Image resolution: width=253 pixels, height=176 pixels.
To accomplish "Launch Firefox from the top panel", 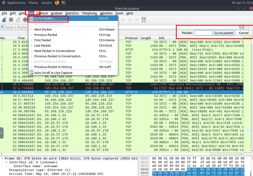I will 57,3.
